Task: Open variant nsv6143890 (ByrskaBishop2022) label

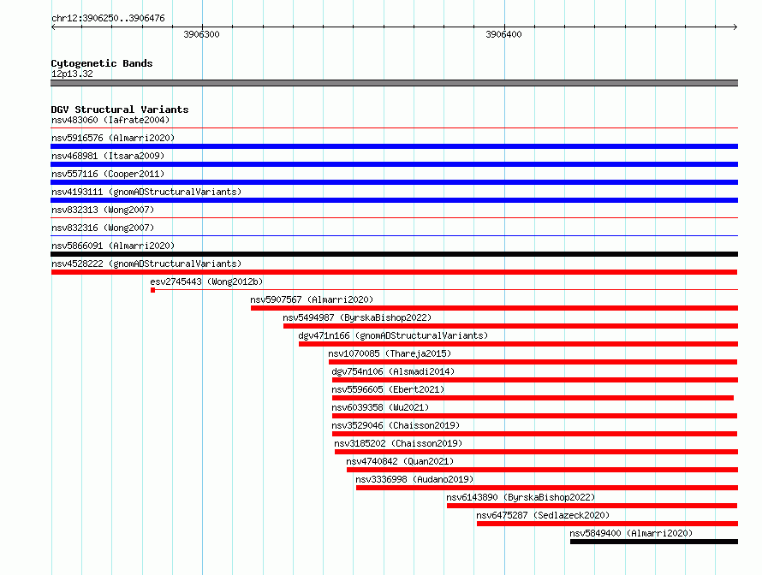Action: coord(521,497)
